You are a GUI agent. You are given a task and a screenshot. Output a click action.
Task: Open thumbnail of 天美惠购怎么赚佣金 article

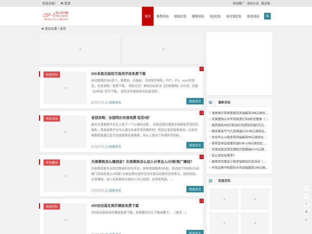(x=65, y=175)
